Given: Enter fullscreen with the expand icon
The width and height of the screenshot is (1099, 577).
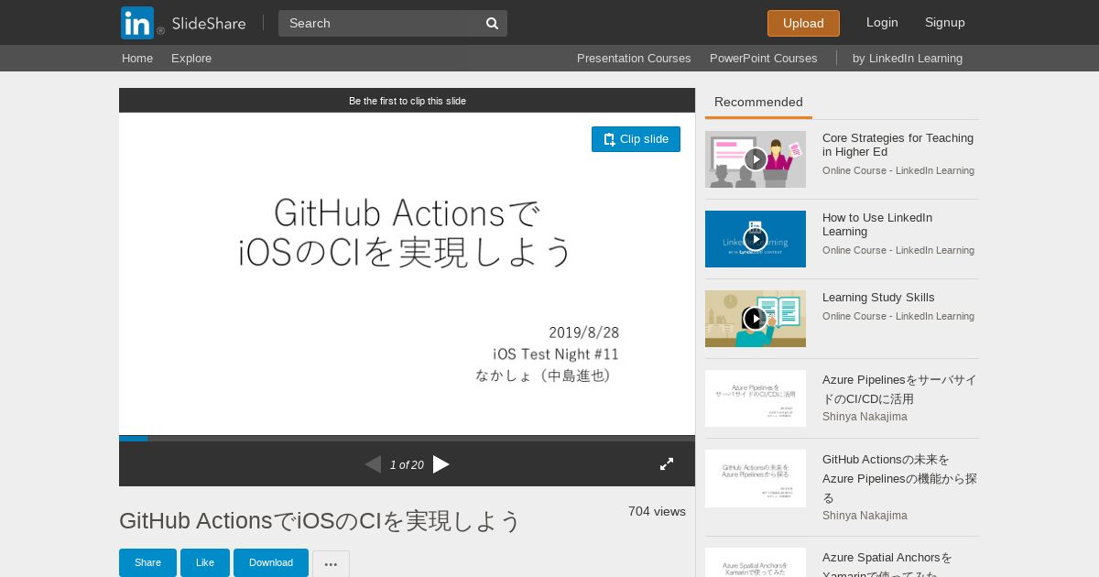Looking at the screenshot, I should (x=667, y=464).
